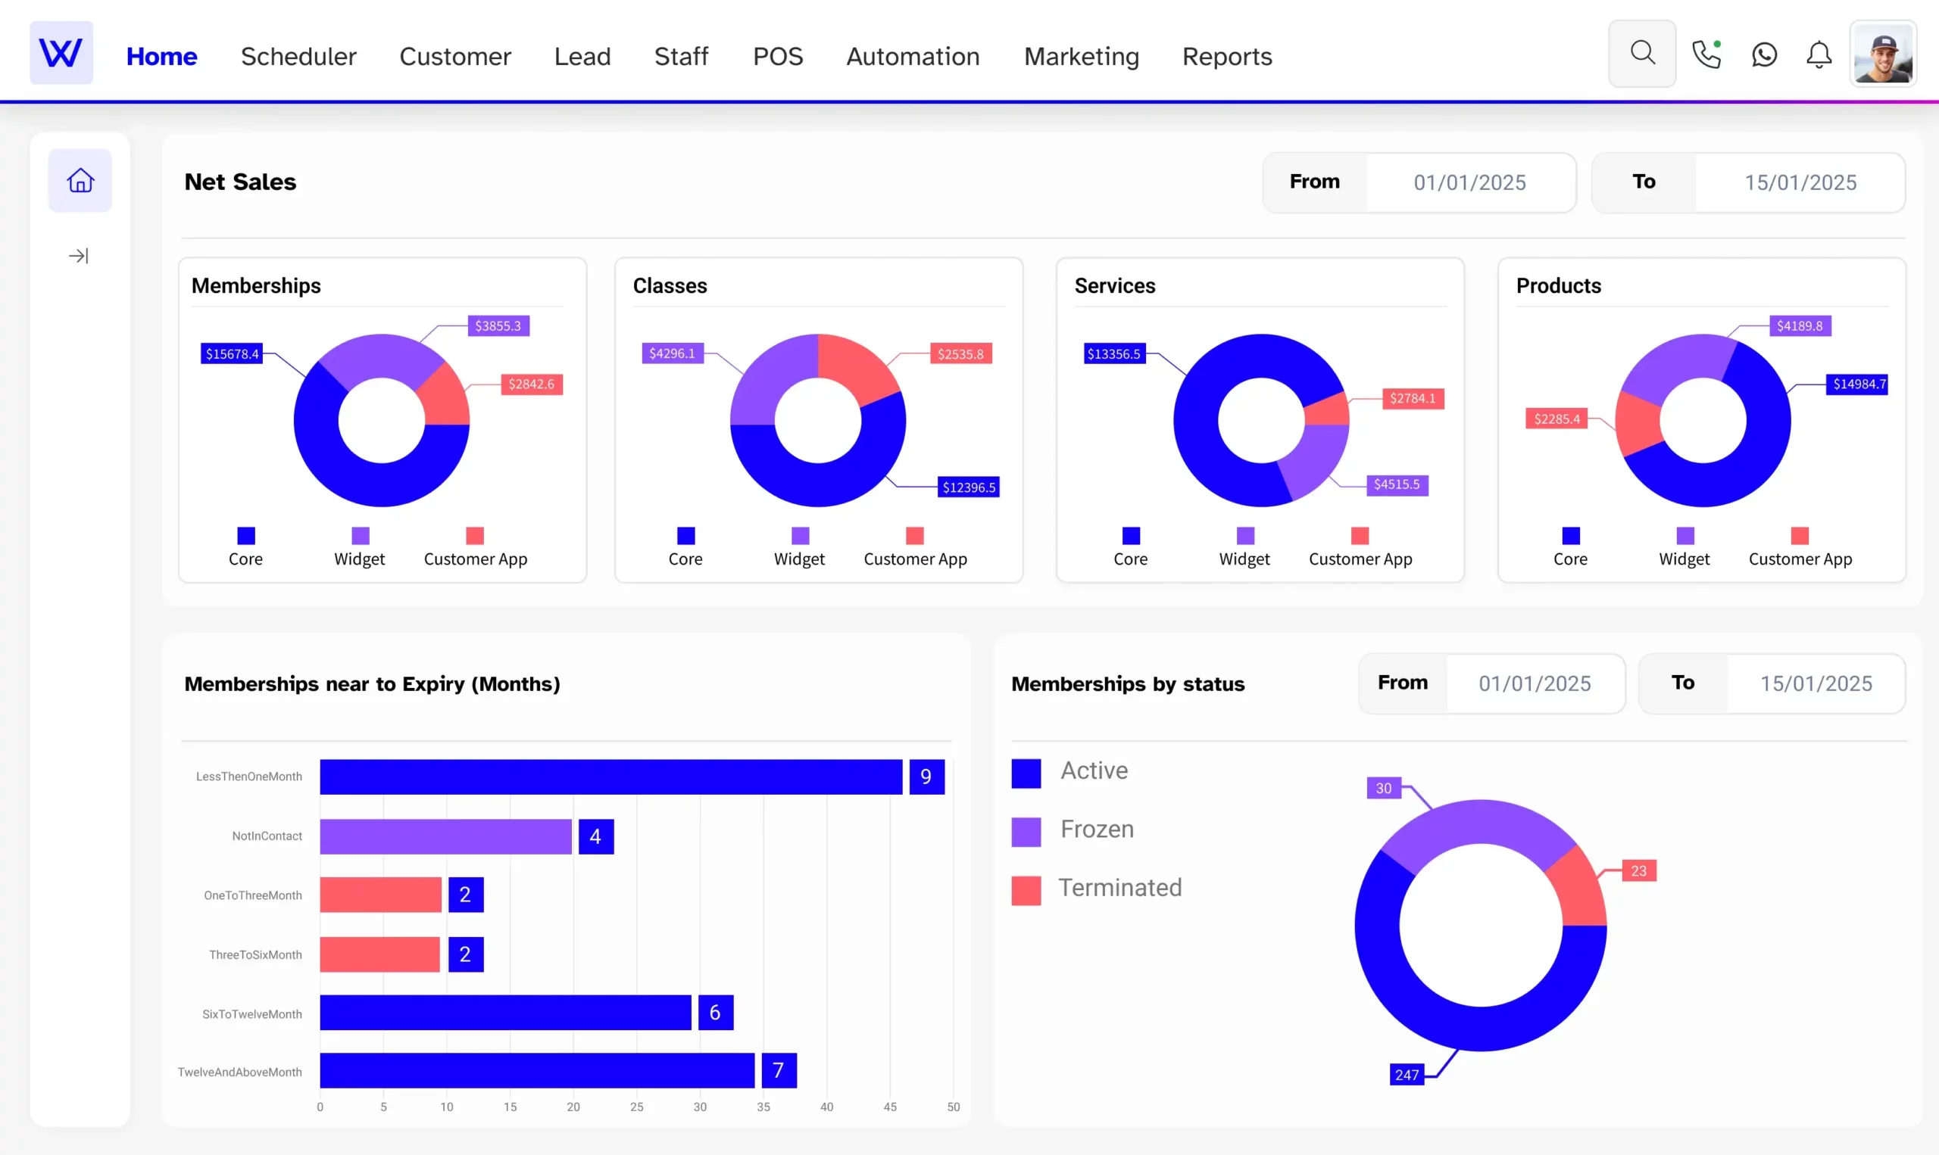Viewport: 1939px width, 1155px height.
Task: Click the Automation navigation link
Action: click(913, 56)
